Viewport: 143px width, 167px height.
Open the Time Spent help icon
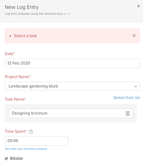31,132
